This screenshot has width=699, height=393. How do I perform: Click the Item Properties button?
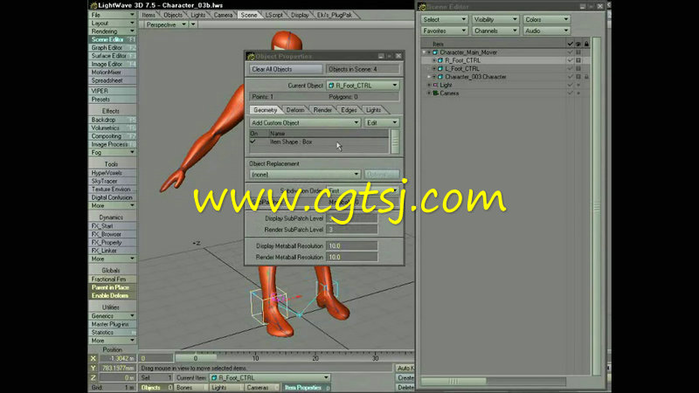tap(306, 388)
